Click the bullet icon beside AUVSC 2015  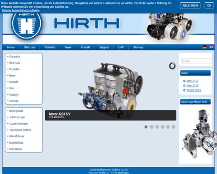(x=184, y=90)
